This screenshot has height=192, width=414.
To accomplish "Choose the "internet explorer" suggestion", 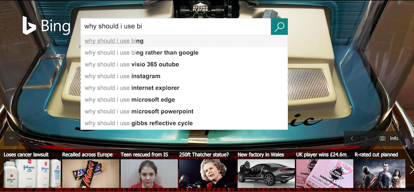I will 184,88.
